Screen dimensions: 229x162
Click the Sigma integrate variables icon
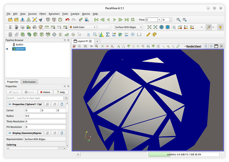pos(108,35)
